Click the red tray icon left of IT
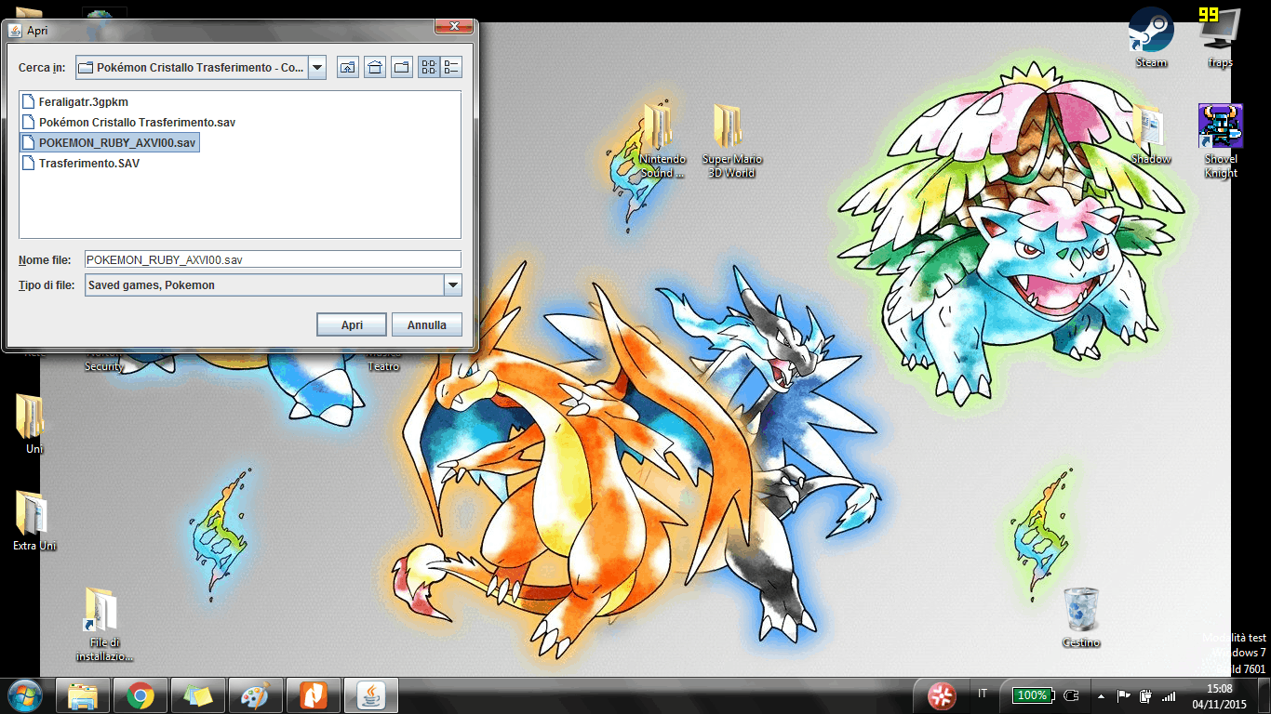1271x714 pixels. point(942,694)
